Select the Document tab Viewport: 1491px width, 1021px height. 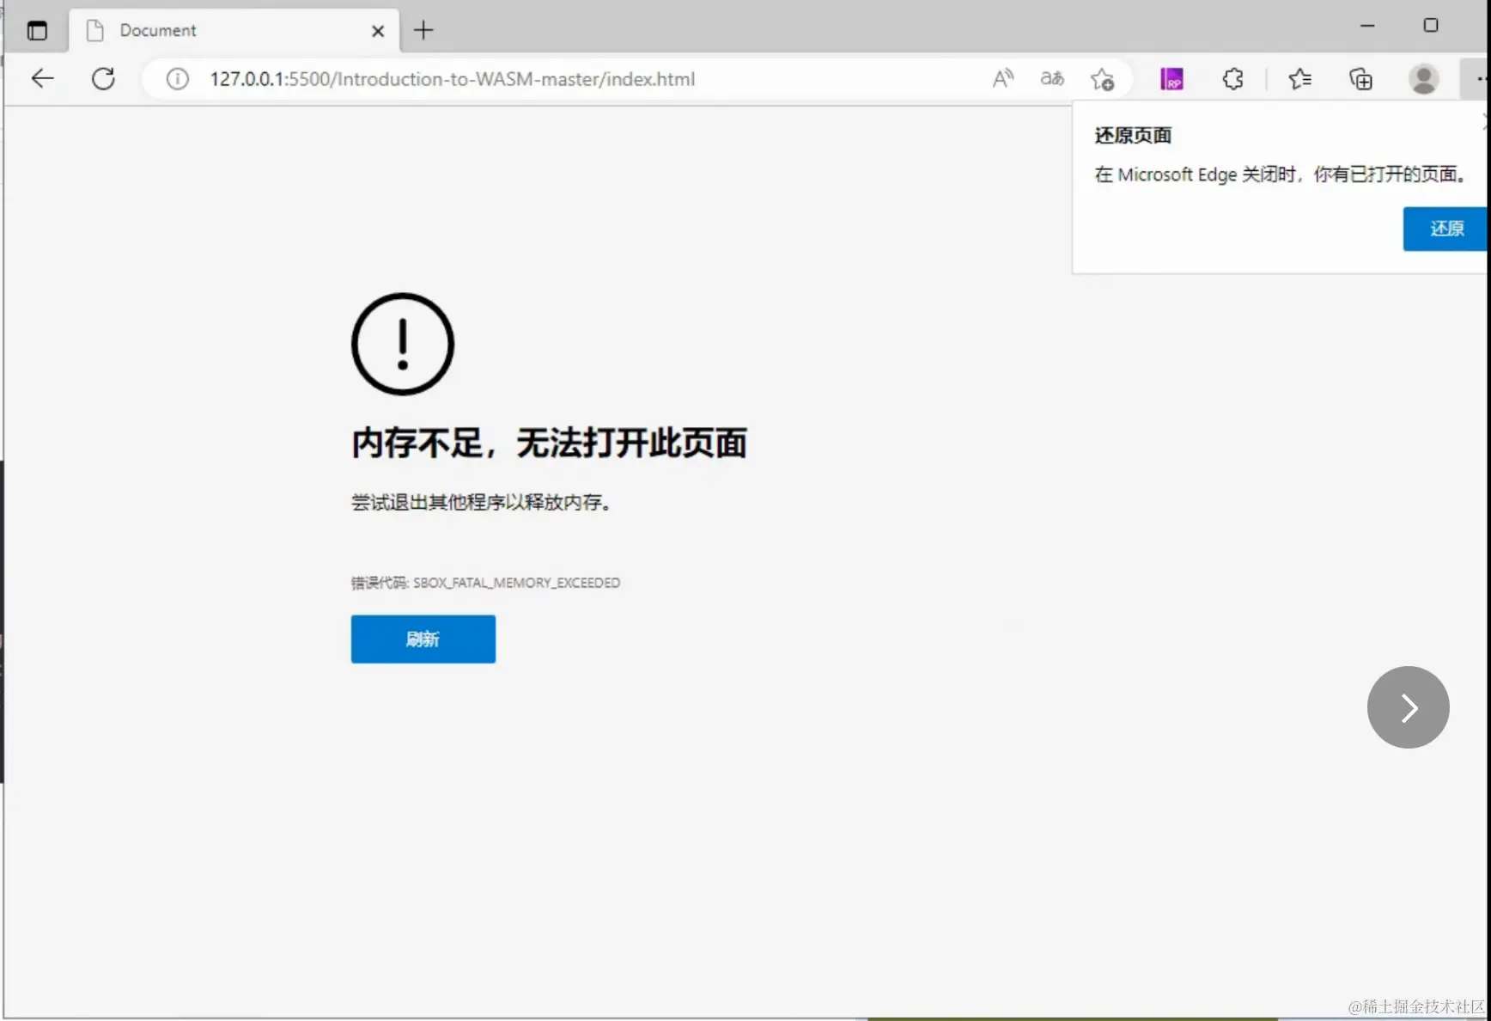[234, 31]
